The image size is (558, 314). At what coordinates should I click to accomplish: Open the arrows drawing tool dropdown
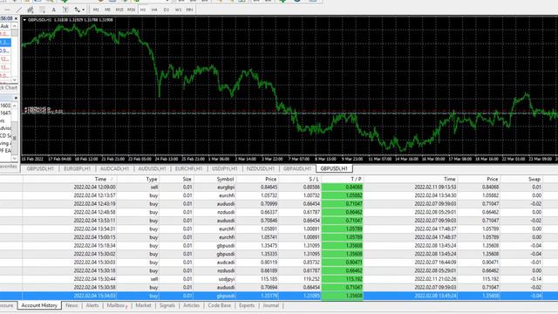coord(84,10)
